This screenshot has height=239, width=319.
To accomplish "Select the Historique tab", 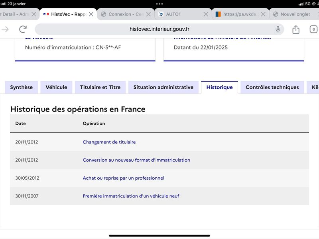I will coord(220,87).
